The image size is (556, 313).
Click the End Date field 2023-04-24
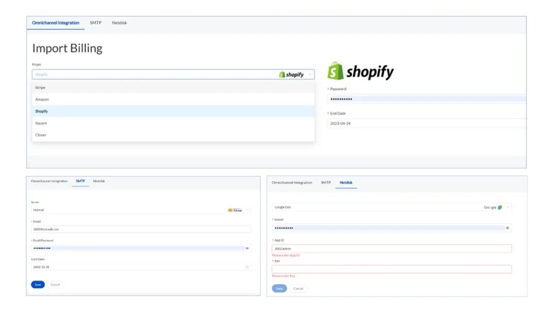427,124
